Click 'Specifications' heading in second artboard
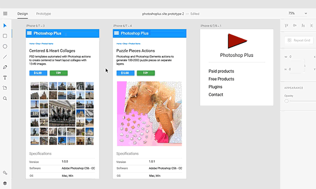Viewport: 316px width, 189px height. [127, 154]
